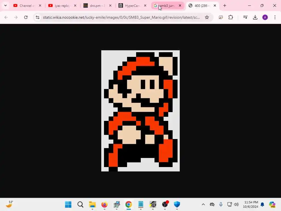Open a new browser tab
This screenshot has width=281, height=211.
click(225, 5)
